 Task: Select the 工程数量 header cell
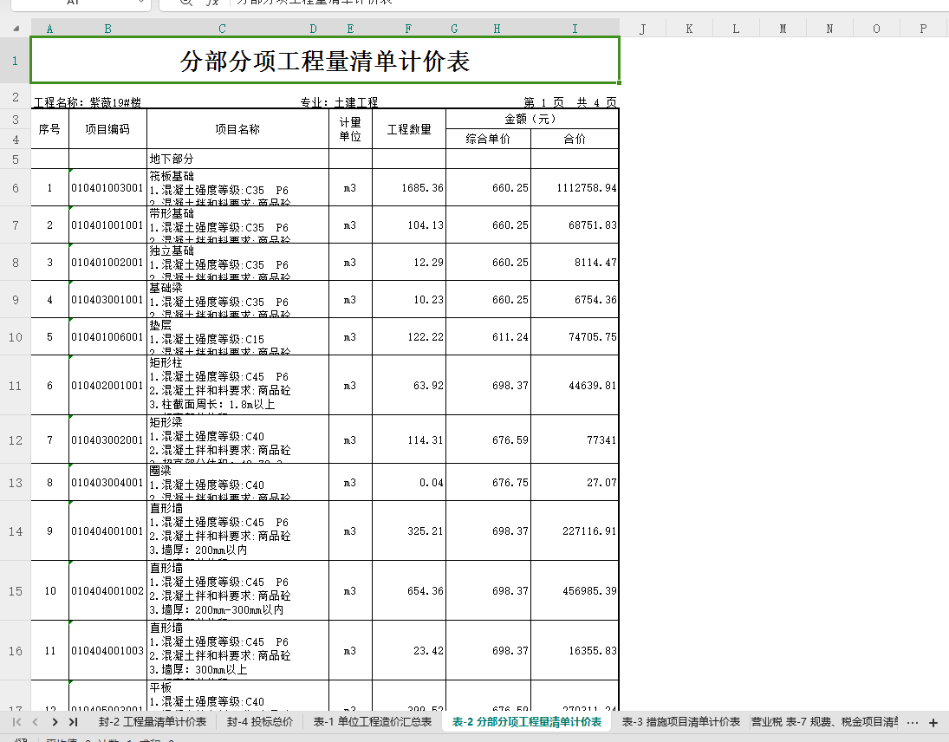coord(409,129)
